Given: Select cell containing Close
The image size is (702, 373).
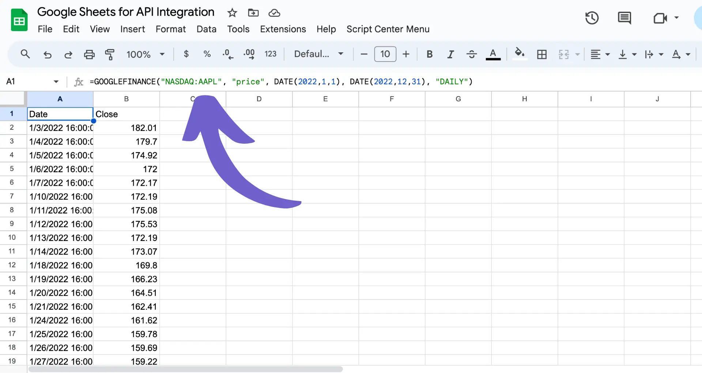Looking at the screenshot, I should tap(127, 114).
